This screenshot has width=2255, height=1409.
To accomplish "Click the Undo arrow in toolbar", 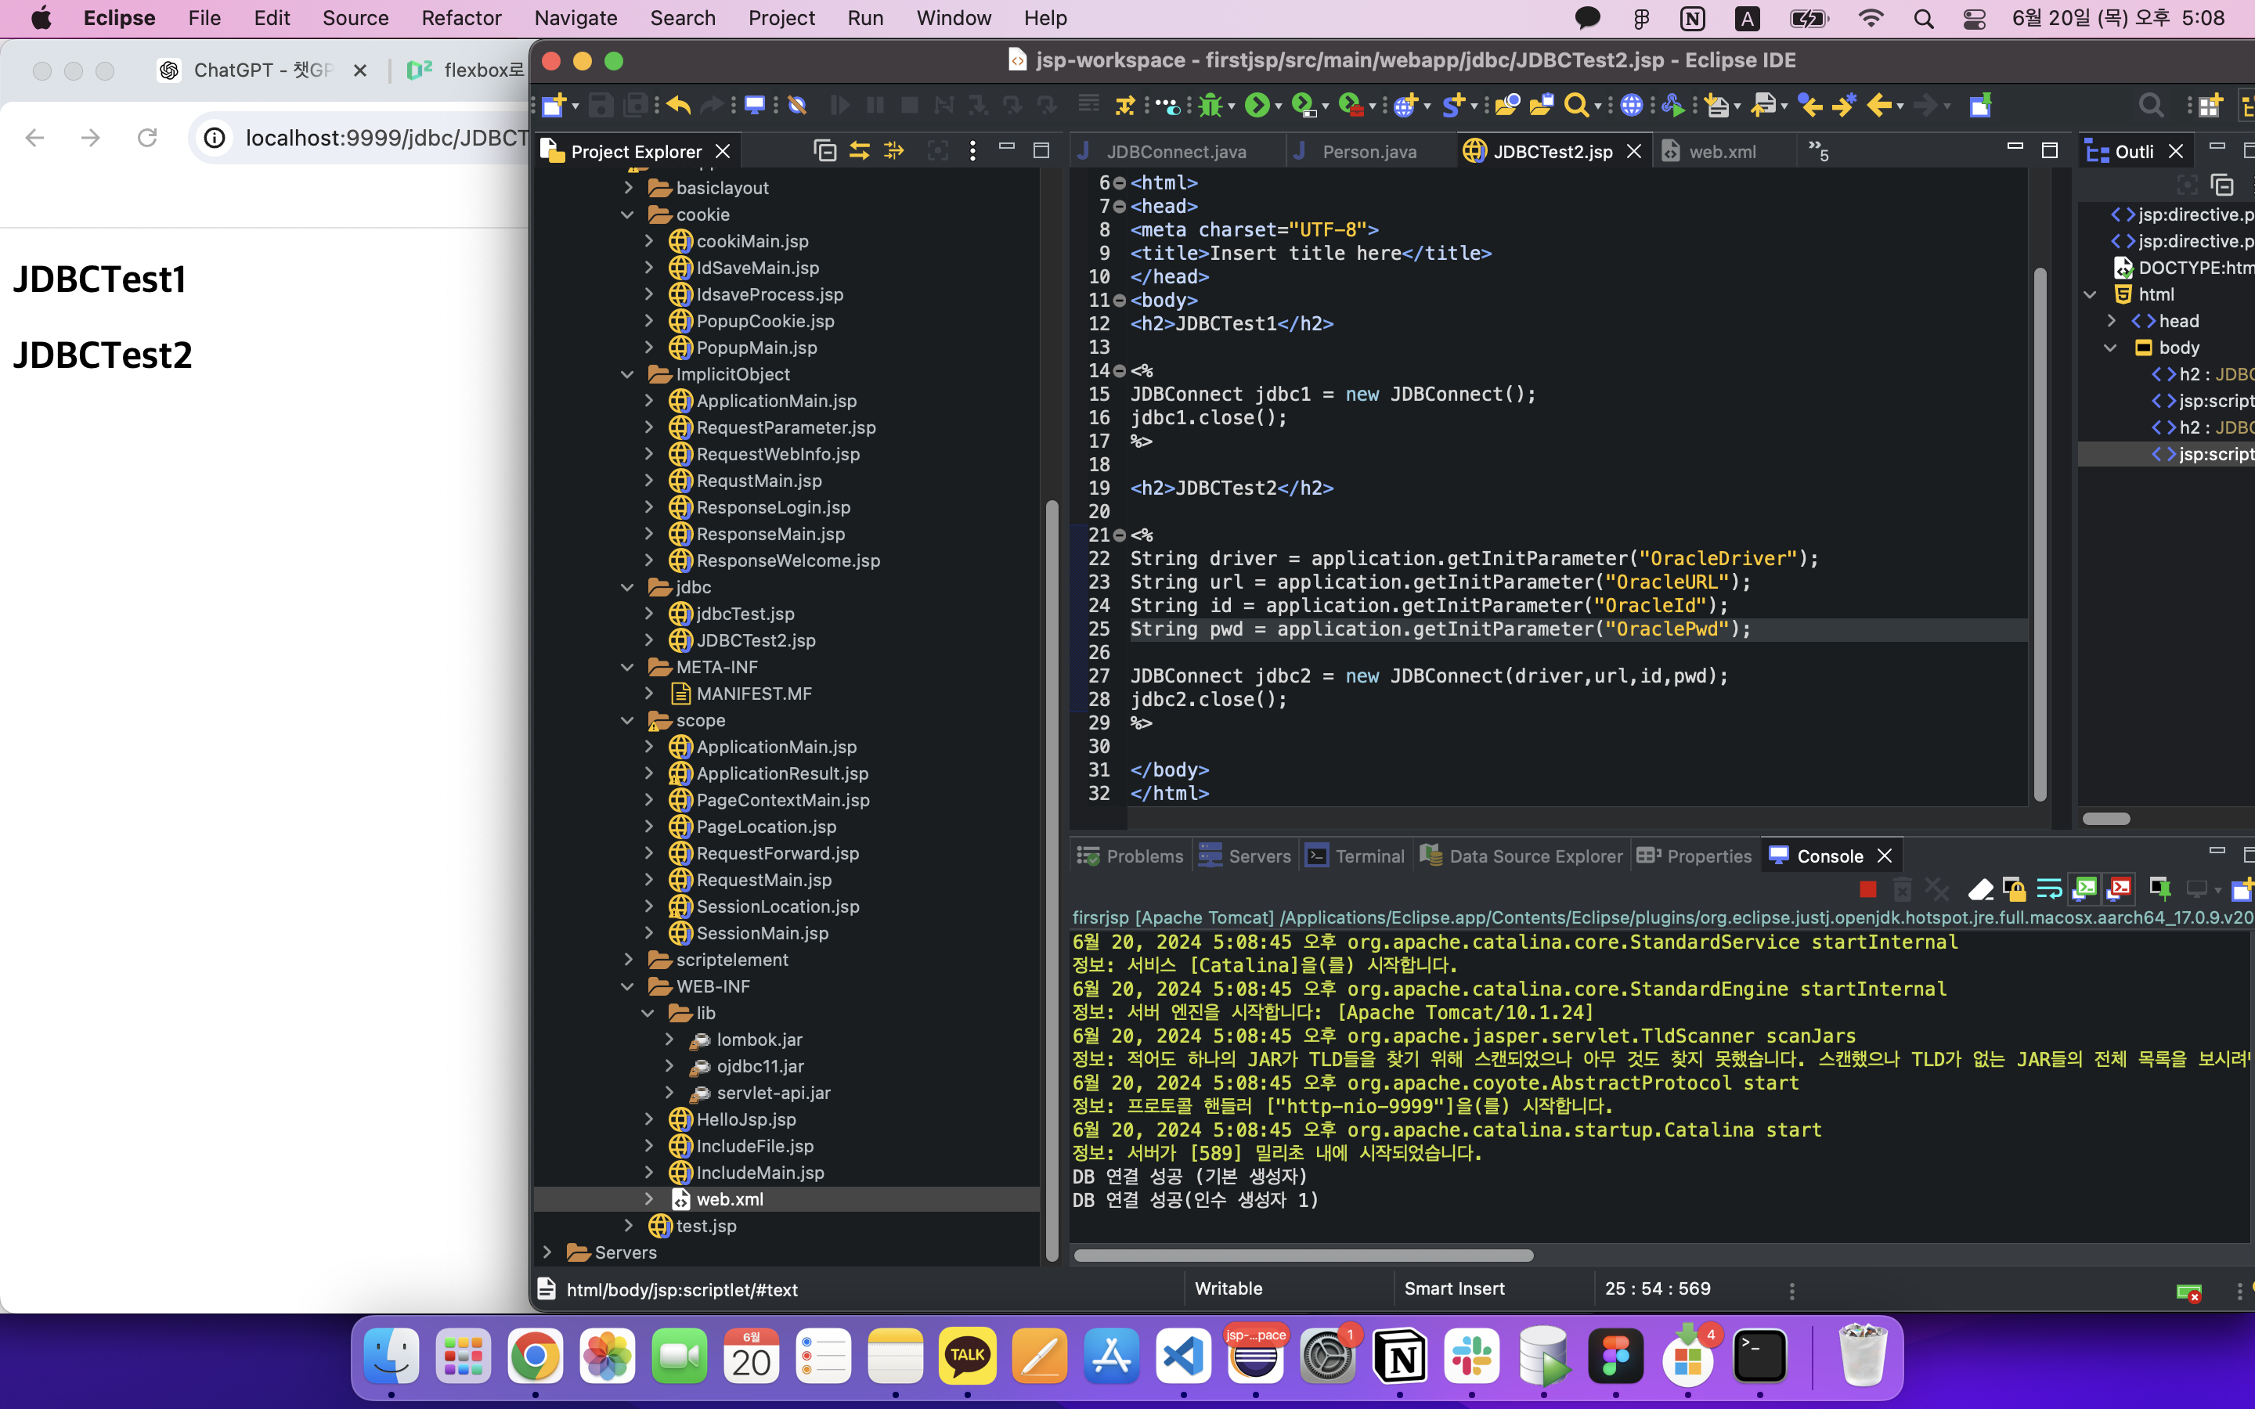I will click(678, 106).
